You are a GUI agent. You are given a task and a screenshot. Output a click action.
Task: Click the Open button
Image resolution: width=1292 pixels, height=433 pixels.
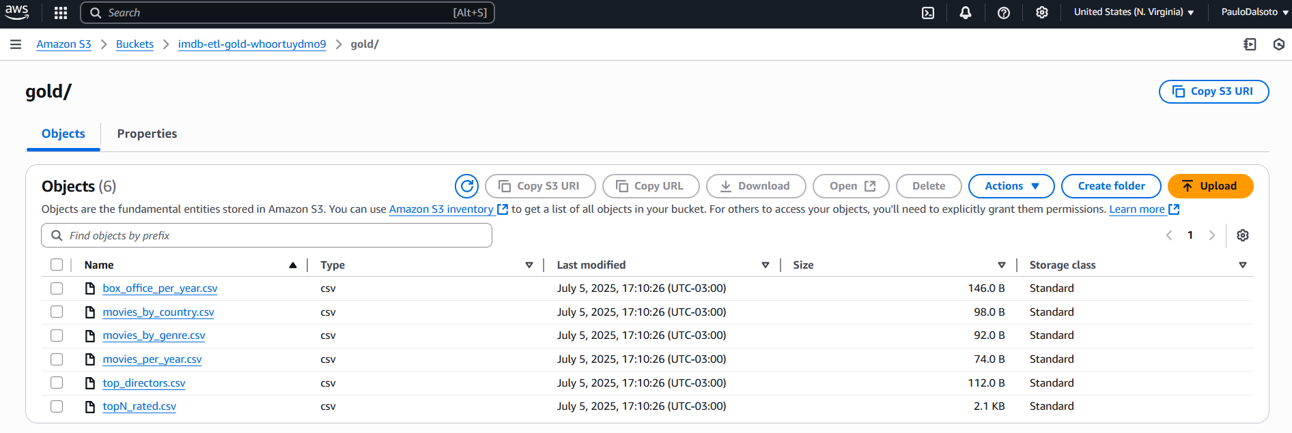pos(851,186)
